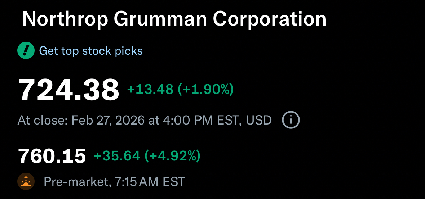Click the closing price 724.38
The height and width of the screenshot is (199, 425).
68,90
